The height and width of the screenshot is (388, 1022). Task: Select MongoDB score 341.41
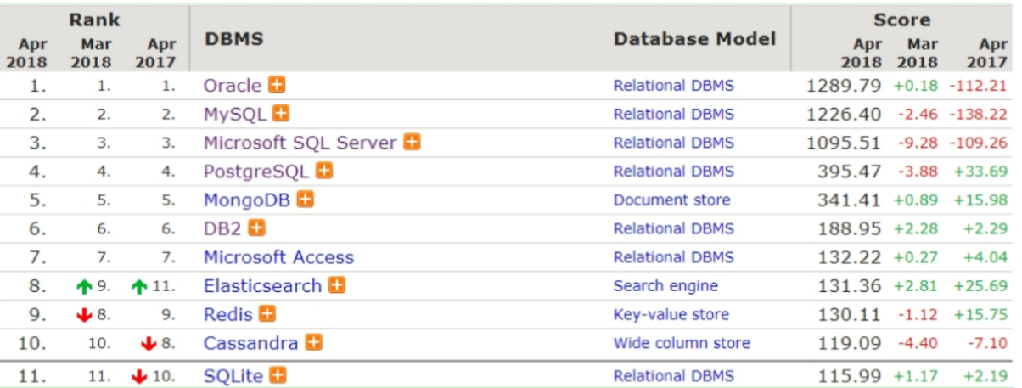(x=849, y=200)
